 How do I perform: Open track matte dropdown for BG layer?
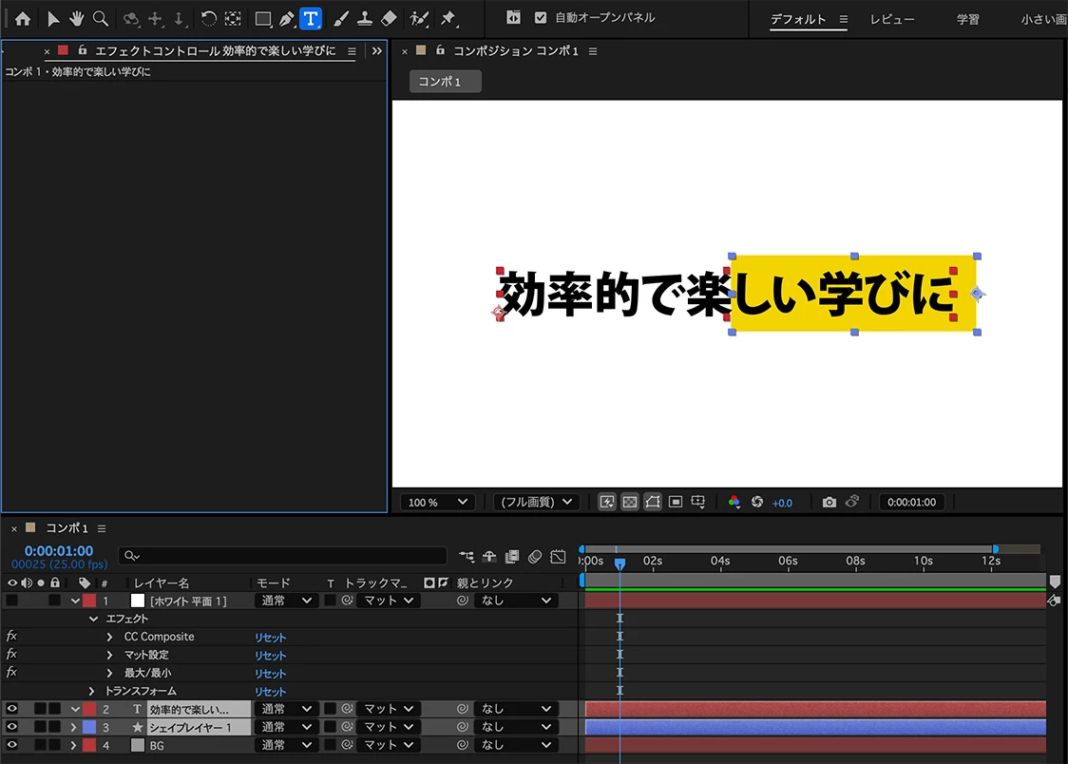[x=389, y=745]
